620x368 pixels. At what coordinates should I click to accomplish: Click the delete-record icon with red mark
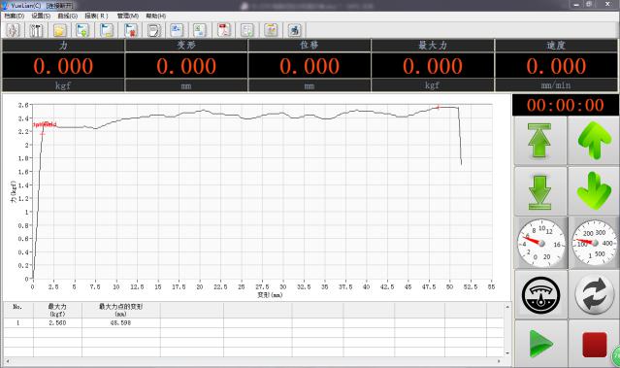[x=130, y=30]
